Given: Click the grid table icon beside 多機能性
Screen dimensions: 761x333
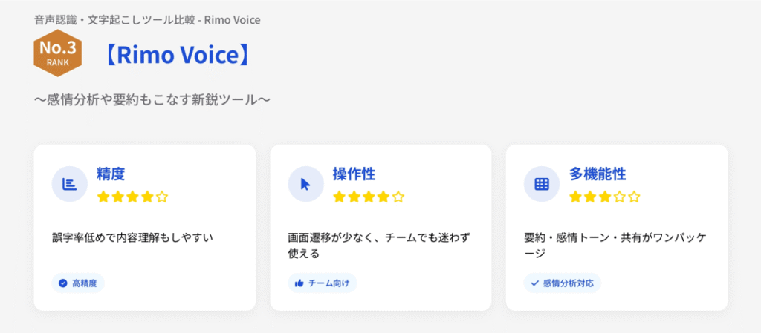Looking at the screenshot, I should pyautogui.click(x=542, y=184).
